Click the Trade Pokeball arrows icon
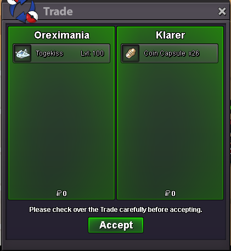The width and height of the screenshot is (231, 251). click(x=23, y=11)
